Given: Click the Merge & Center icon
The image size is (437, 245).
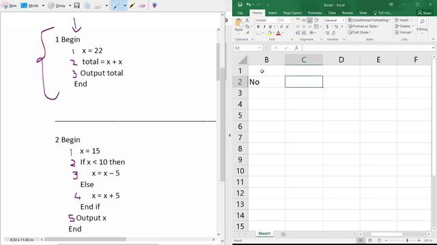Looking at the screenshot, I should coord(316,27).
